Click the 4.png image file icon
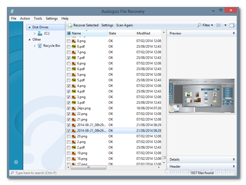 click(x=74, y=86)
